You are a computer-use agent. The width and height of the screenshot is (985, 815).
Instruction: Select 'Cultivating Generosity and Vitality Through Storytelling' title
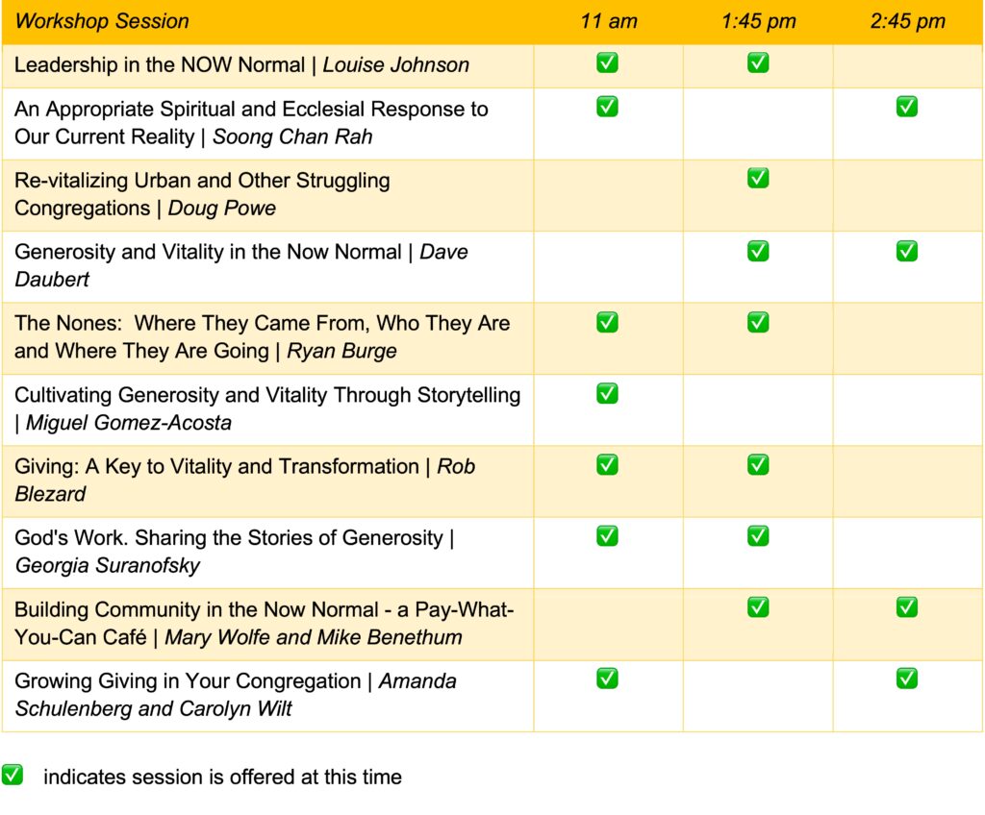[x=267, y=395]
